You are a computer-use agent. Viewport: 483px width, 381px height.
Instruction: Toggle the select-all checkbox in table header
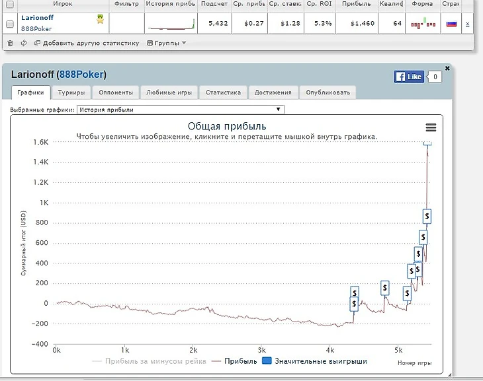tap(10, 4)
